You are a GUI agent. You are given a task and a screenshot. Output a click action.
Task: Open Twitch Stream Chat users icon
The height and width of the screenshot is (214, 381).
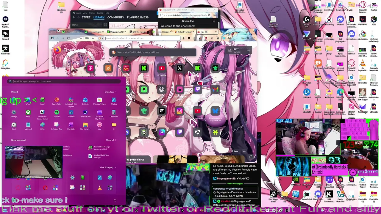click(x=214, y=21)
